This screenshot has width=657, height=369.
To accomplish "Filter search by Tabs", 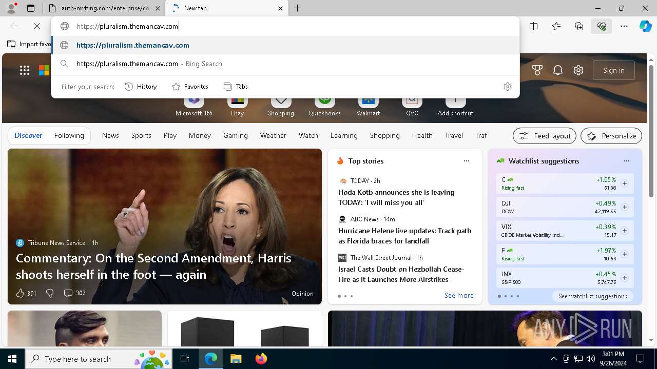I will 236,87.
